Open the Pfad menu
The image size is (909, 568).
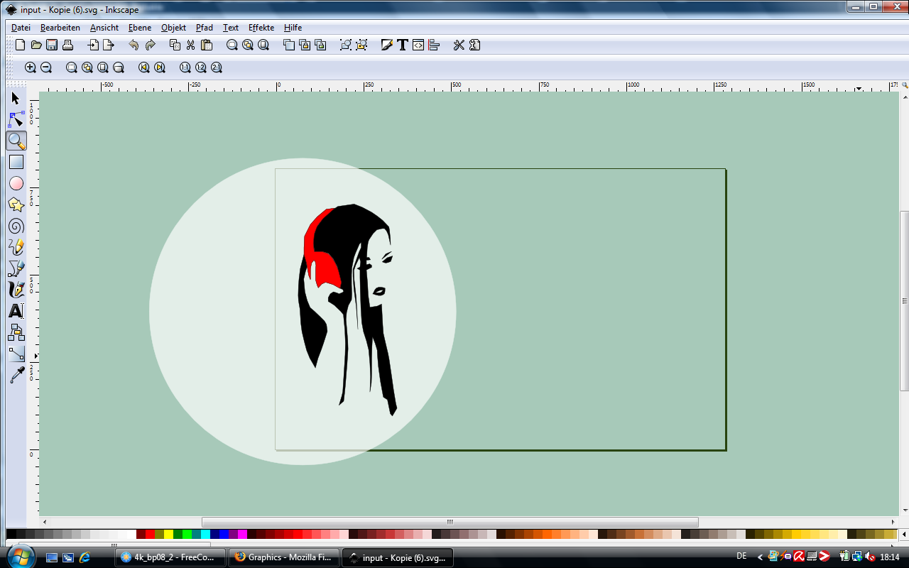click(204, 28)
